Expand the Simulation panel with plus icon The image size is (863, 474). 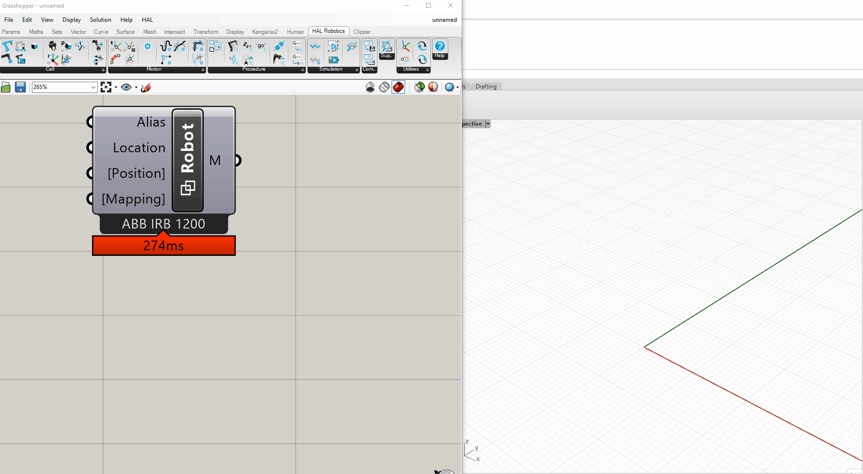tap(357, 70)
